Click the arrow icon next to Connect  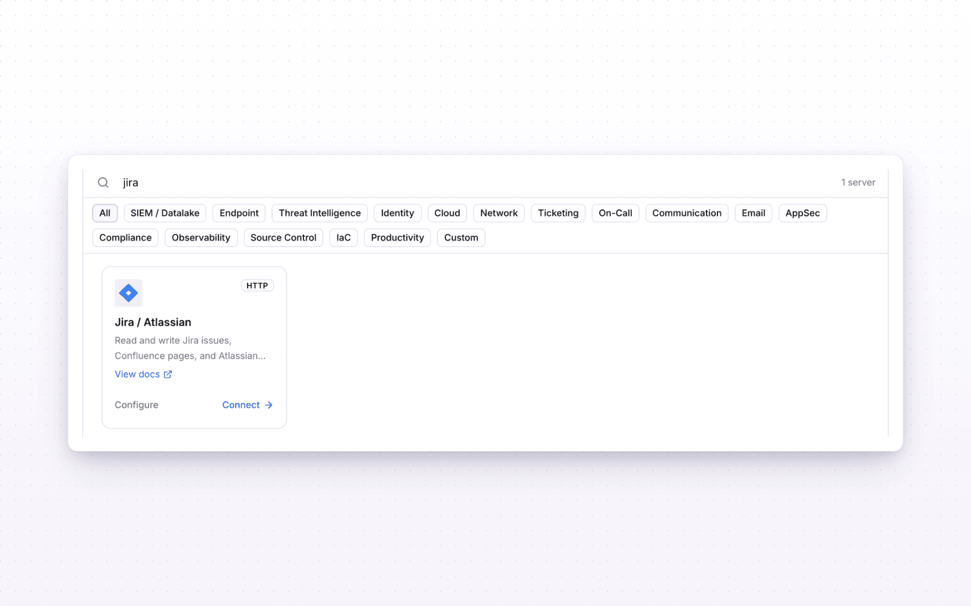point(269,405)
